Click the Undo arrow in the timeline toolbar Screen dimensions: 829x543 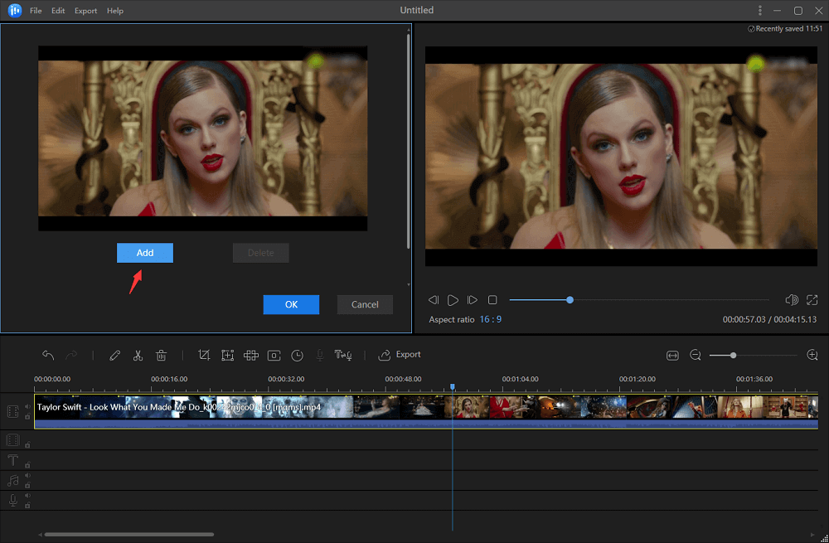[48, 356]
